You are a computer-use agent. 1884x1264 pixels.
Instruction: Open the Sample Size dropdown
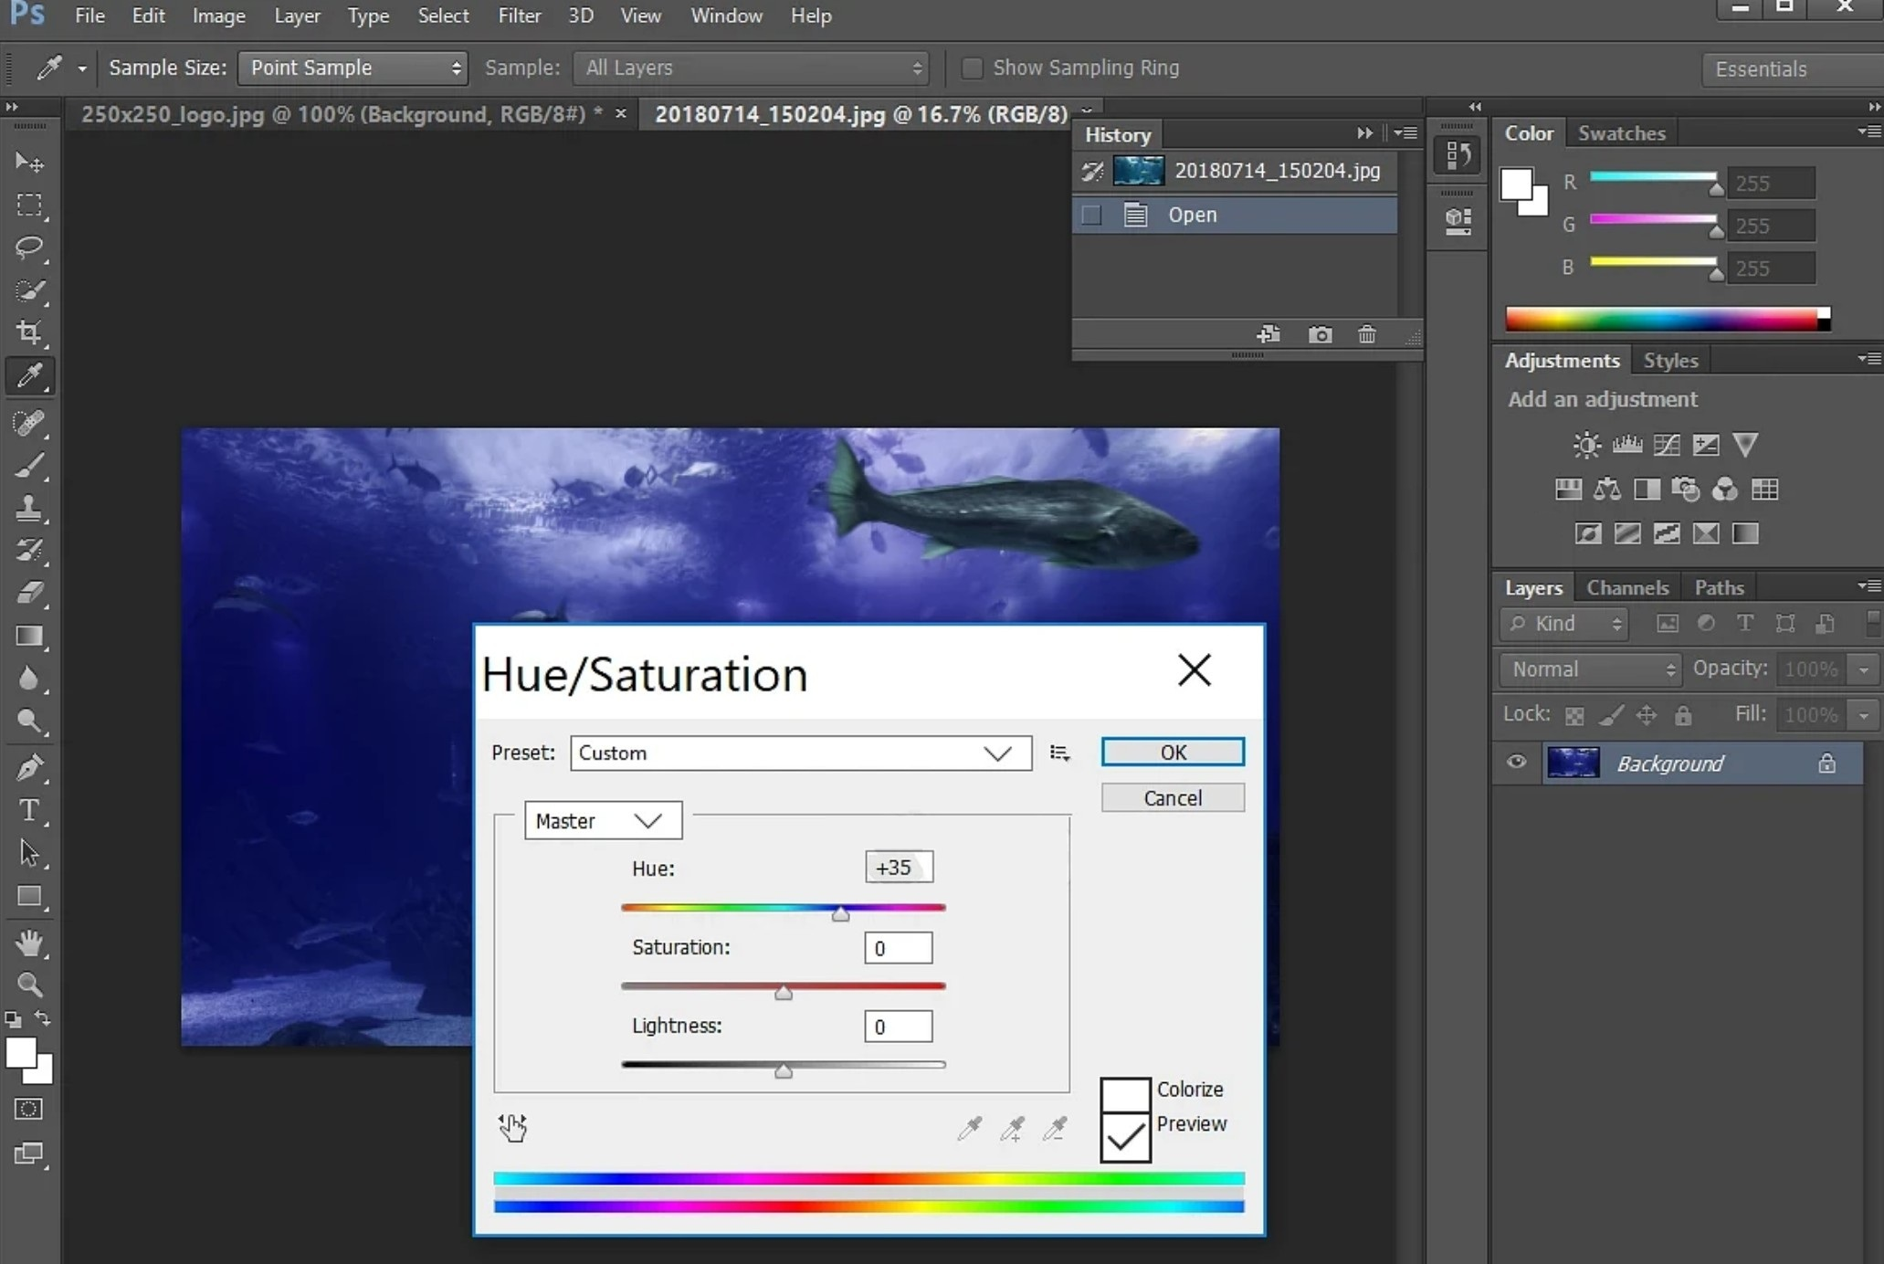(353, 68)
